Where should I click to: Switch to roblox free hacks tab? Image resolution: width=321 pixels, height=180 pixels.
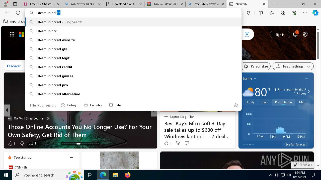pos(82,4)
